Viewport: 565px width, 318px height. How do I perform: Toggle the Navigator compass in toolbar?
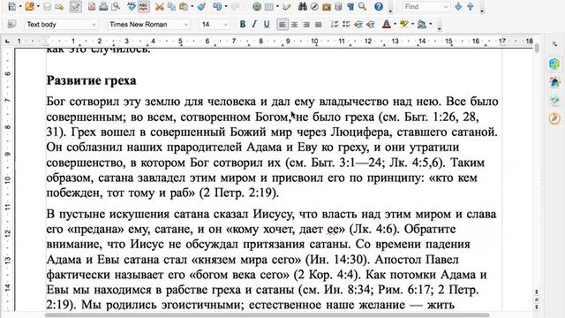point(314,6)
